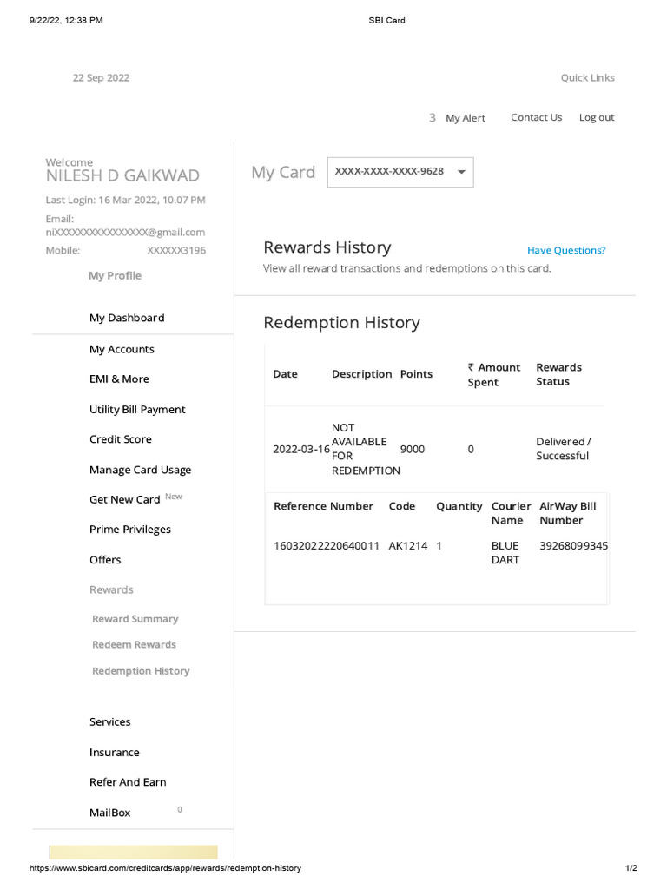
Task: Open Quick Links
Action: click(x=588, y=77)
